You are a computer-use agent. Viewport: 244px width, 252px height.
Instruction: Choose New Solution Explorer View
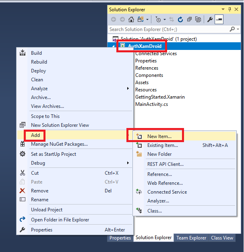tap(75, 125)
